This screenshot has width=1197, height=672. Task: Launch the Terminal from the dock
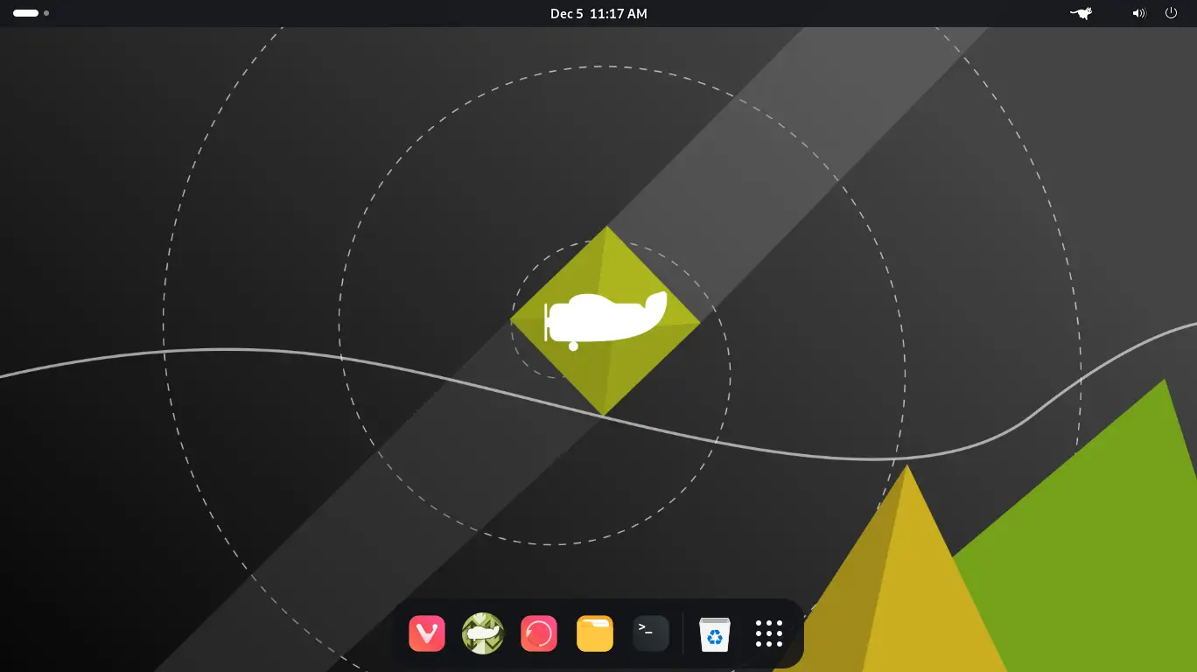pos(651,633)
